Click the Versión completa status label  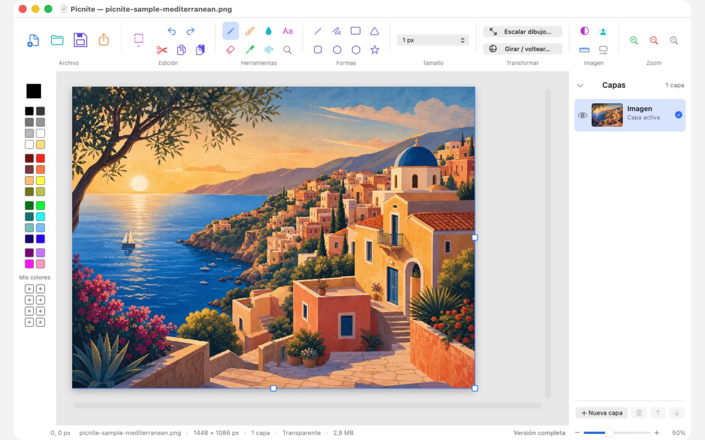(539, 433)
